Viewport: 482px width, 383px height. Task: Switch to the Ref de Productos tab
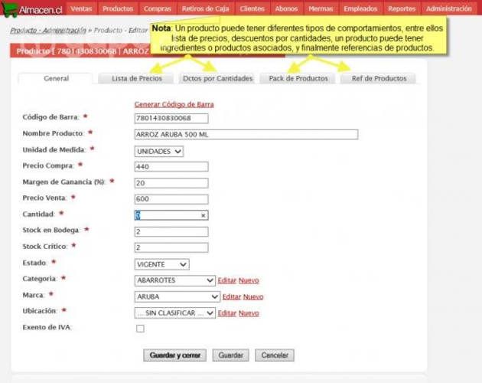coord(379,78)
